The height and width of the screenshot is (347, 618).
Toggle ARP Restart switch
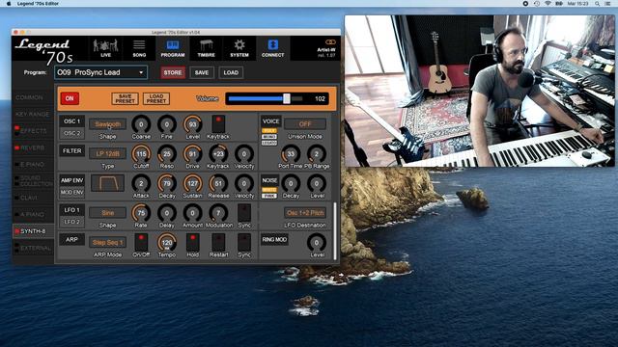pos(218,242)
